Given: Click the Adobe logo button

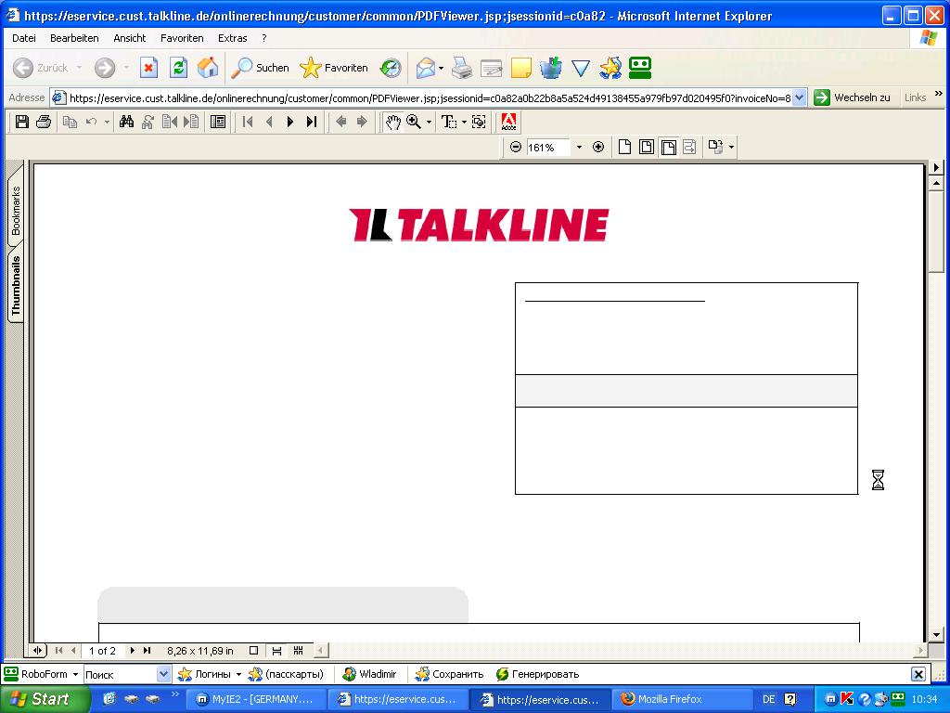Looking at the screenshot, I should click(x=508, y=122).
